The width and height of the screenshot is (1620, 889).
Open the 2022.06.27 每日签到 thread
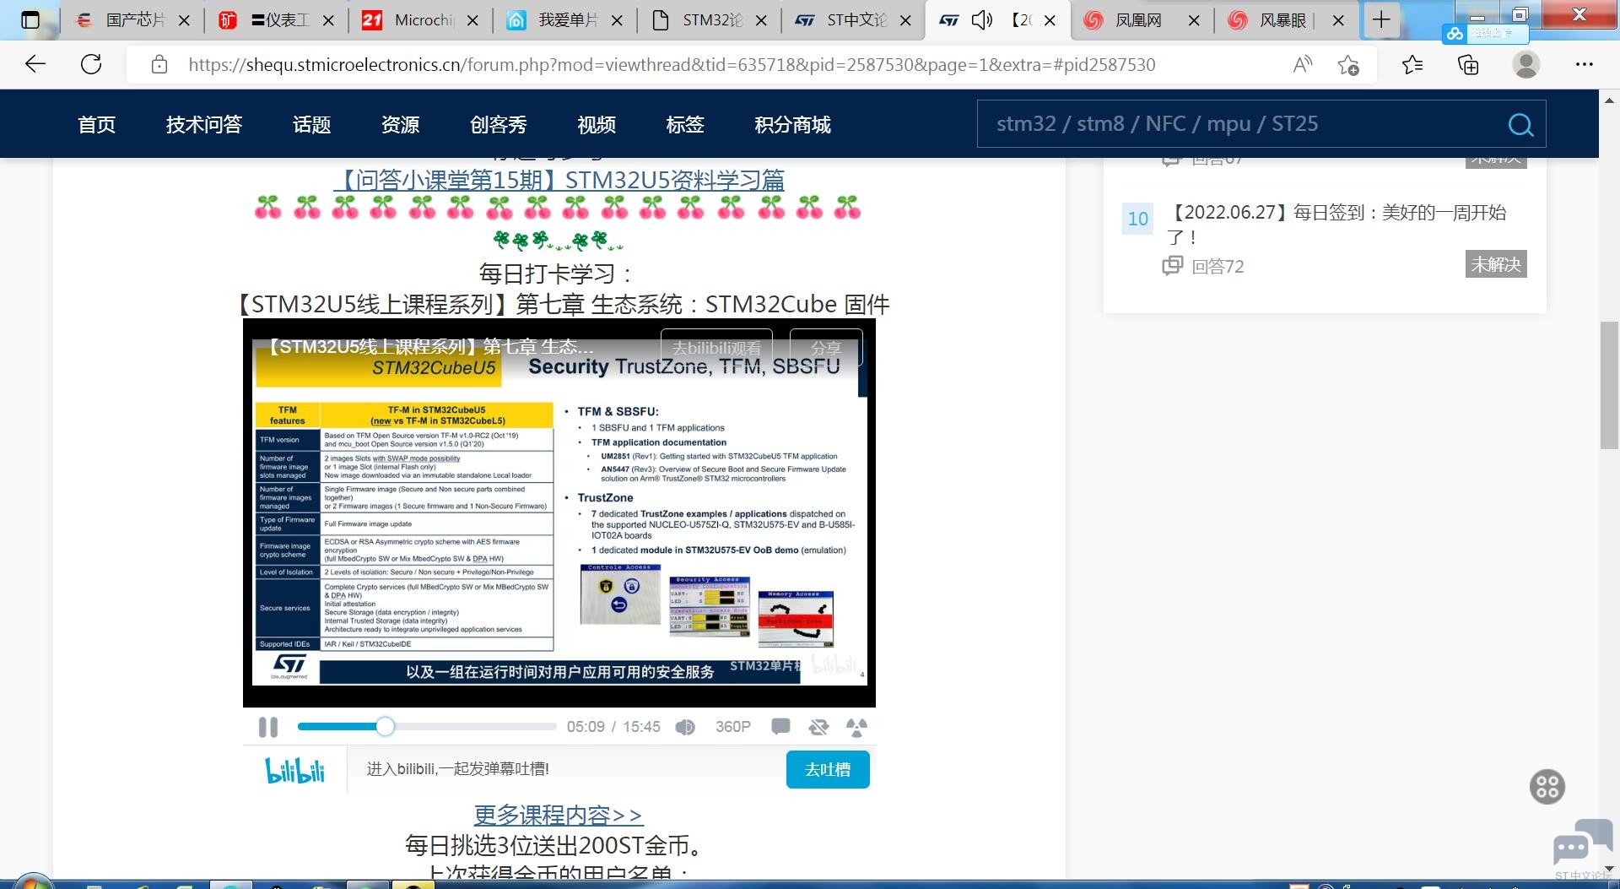click(x=1338, y=225)
